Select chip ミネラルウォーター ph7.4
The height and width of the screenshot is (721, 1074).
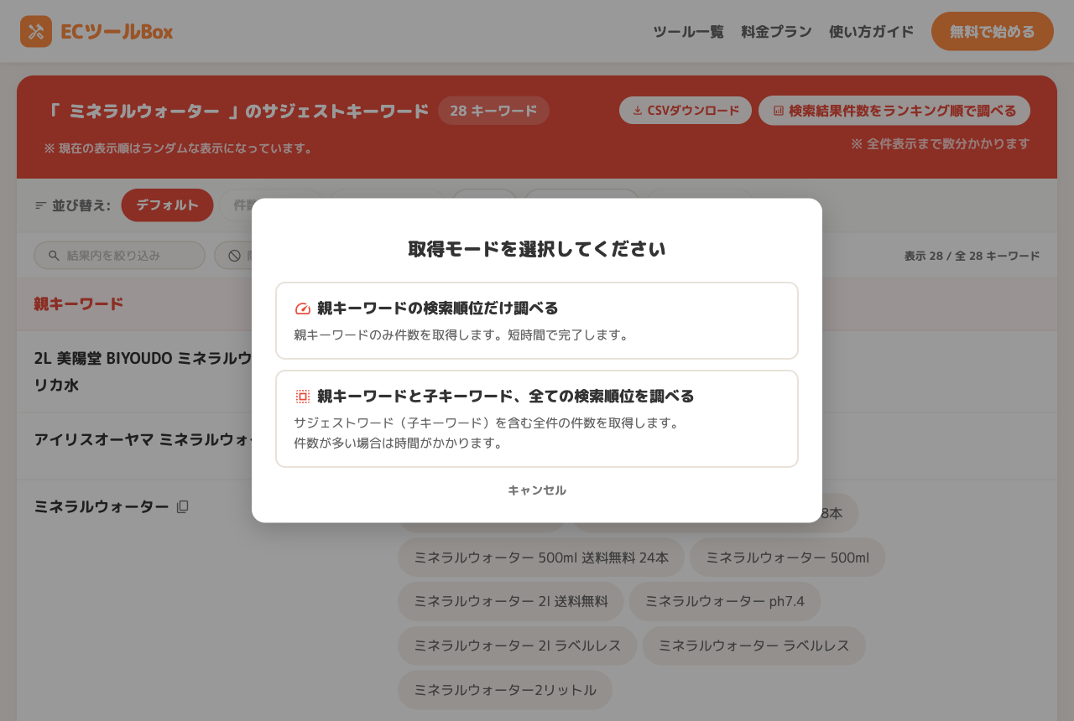pos(724,601)
